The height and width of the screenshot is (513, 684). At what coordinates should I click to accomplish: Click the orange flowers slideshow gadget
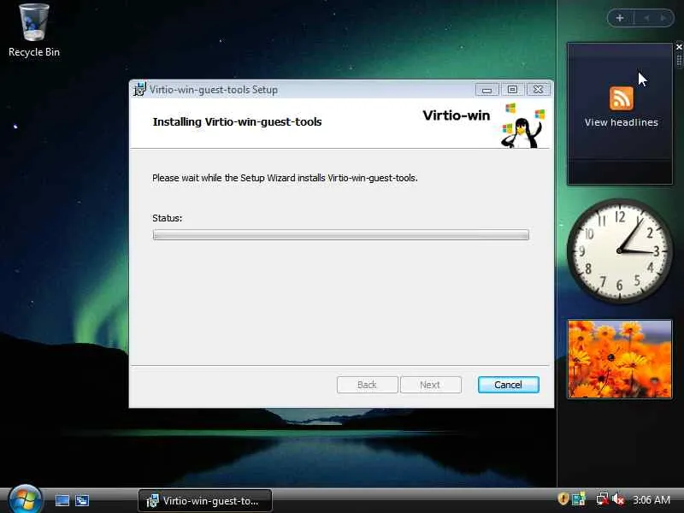coord(619,358)
